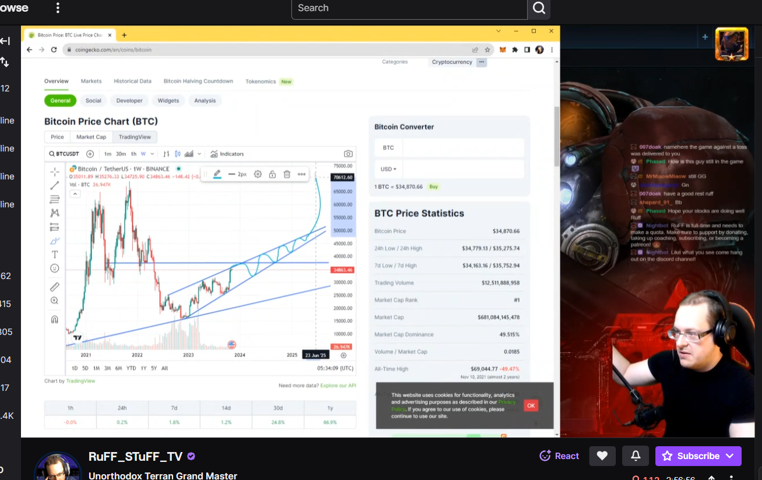Switch chart to bars style

(x=166, y=154)
